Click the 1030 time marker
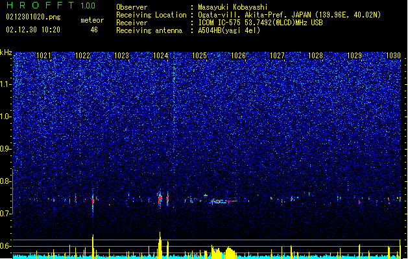This screenshot has width=408, height=259. [x=393, y=56]
